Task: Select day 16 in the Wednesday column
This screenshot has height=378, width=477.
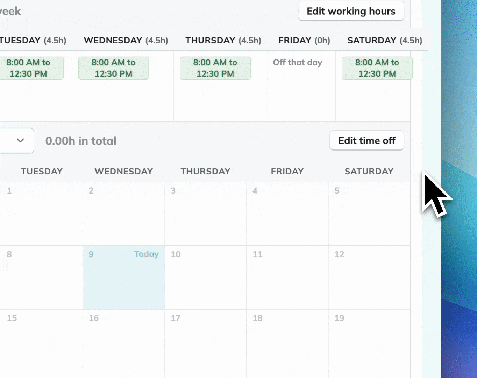Action: 123,341
